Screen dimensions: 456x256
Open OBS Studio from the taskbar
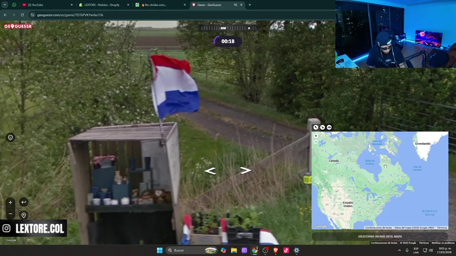pos(265,250)
